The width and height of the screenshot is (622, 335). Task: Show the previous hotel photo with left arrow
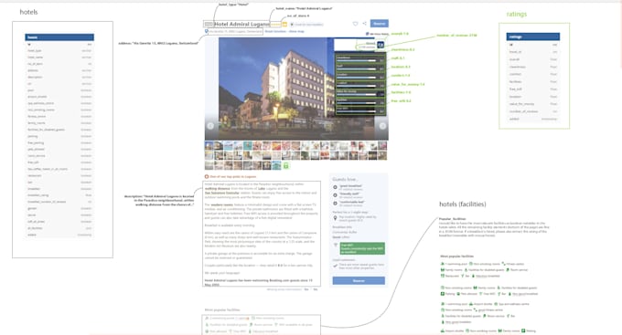point(210,126)
